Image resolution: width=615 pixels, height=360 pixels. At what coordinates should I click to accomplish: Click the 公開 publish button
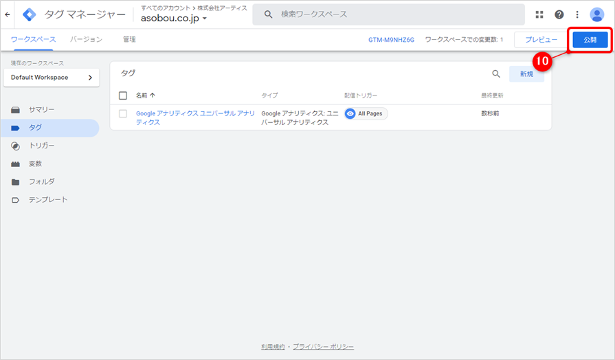point(590,40)
